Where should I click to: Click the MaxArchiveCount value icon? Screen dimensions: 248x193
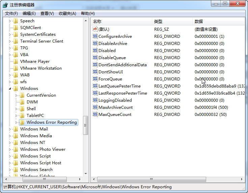[x=95, y=107]
